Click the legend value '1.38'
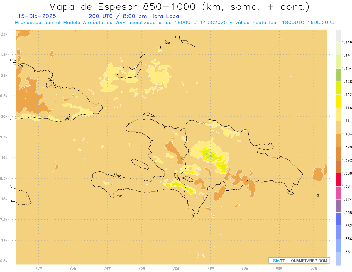The height and width of the screenshot is (272, 352). pos(346,186)
